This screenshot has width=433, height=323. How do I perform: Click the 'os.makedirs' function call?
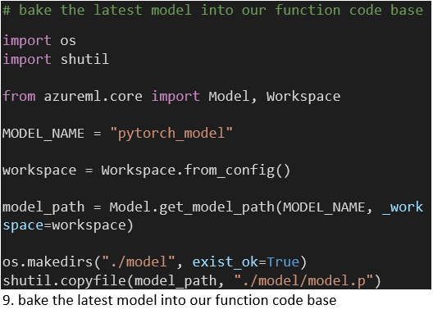(48, 262)
